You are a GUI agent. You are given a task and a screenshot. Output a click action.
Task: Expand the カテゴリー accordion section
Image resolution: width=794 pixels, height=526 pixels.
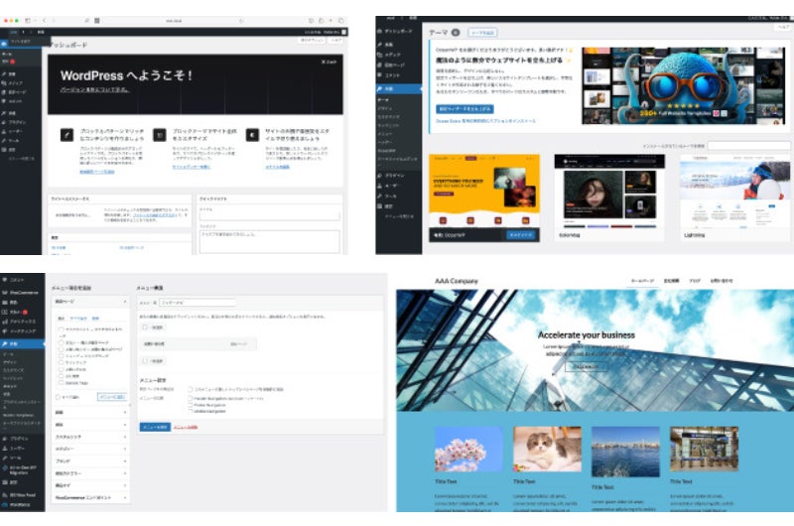pos(90,449)
